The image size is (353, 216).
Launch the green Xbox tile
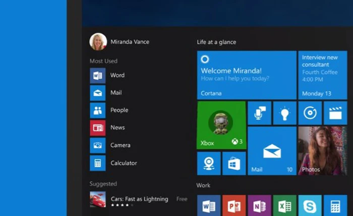click(221, 125)
